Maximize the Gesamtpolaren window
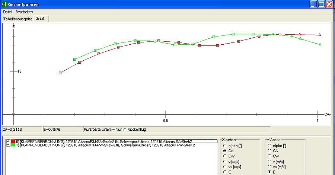This screenshot has height=175, width=335. 321,4
